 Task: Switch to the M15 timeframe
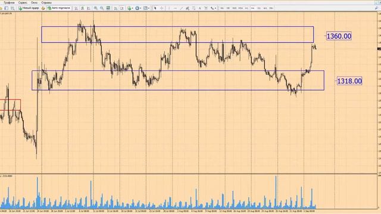pos(234,8)
